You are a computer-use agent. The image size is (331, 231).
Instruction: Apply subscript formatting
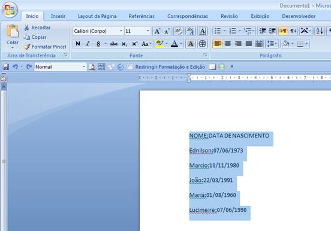point(124,44)
